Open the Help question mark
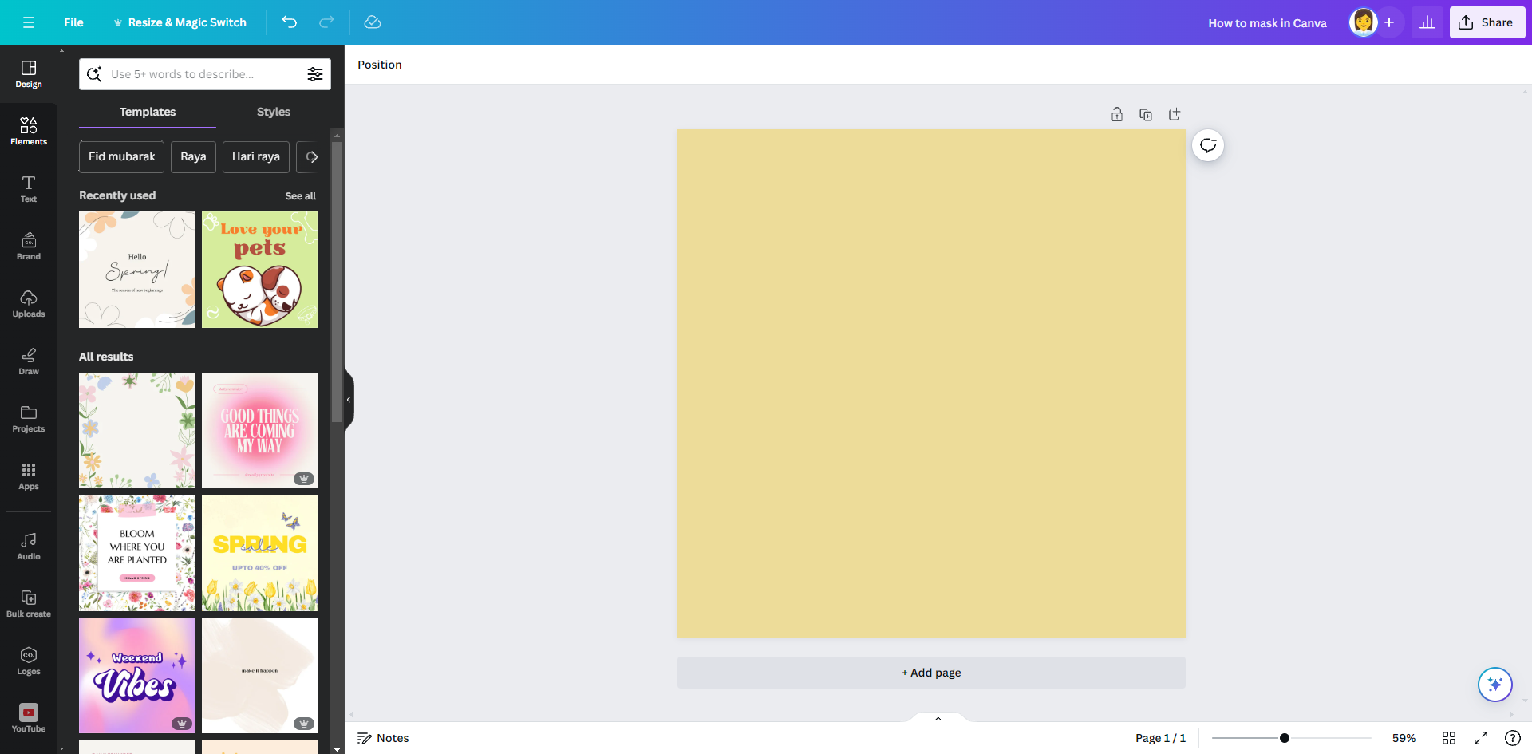The height and width of the screenshot is (754, 1532). (1512, 738)
